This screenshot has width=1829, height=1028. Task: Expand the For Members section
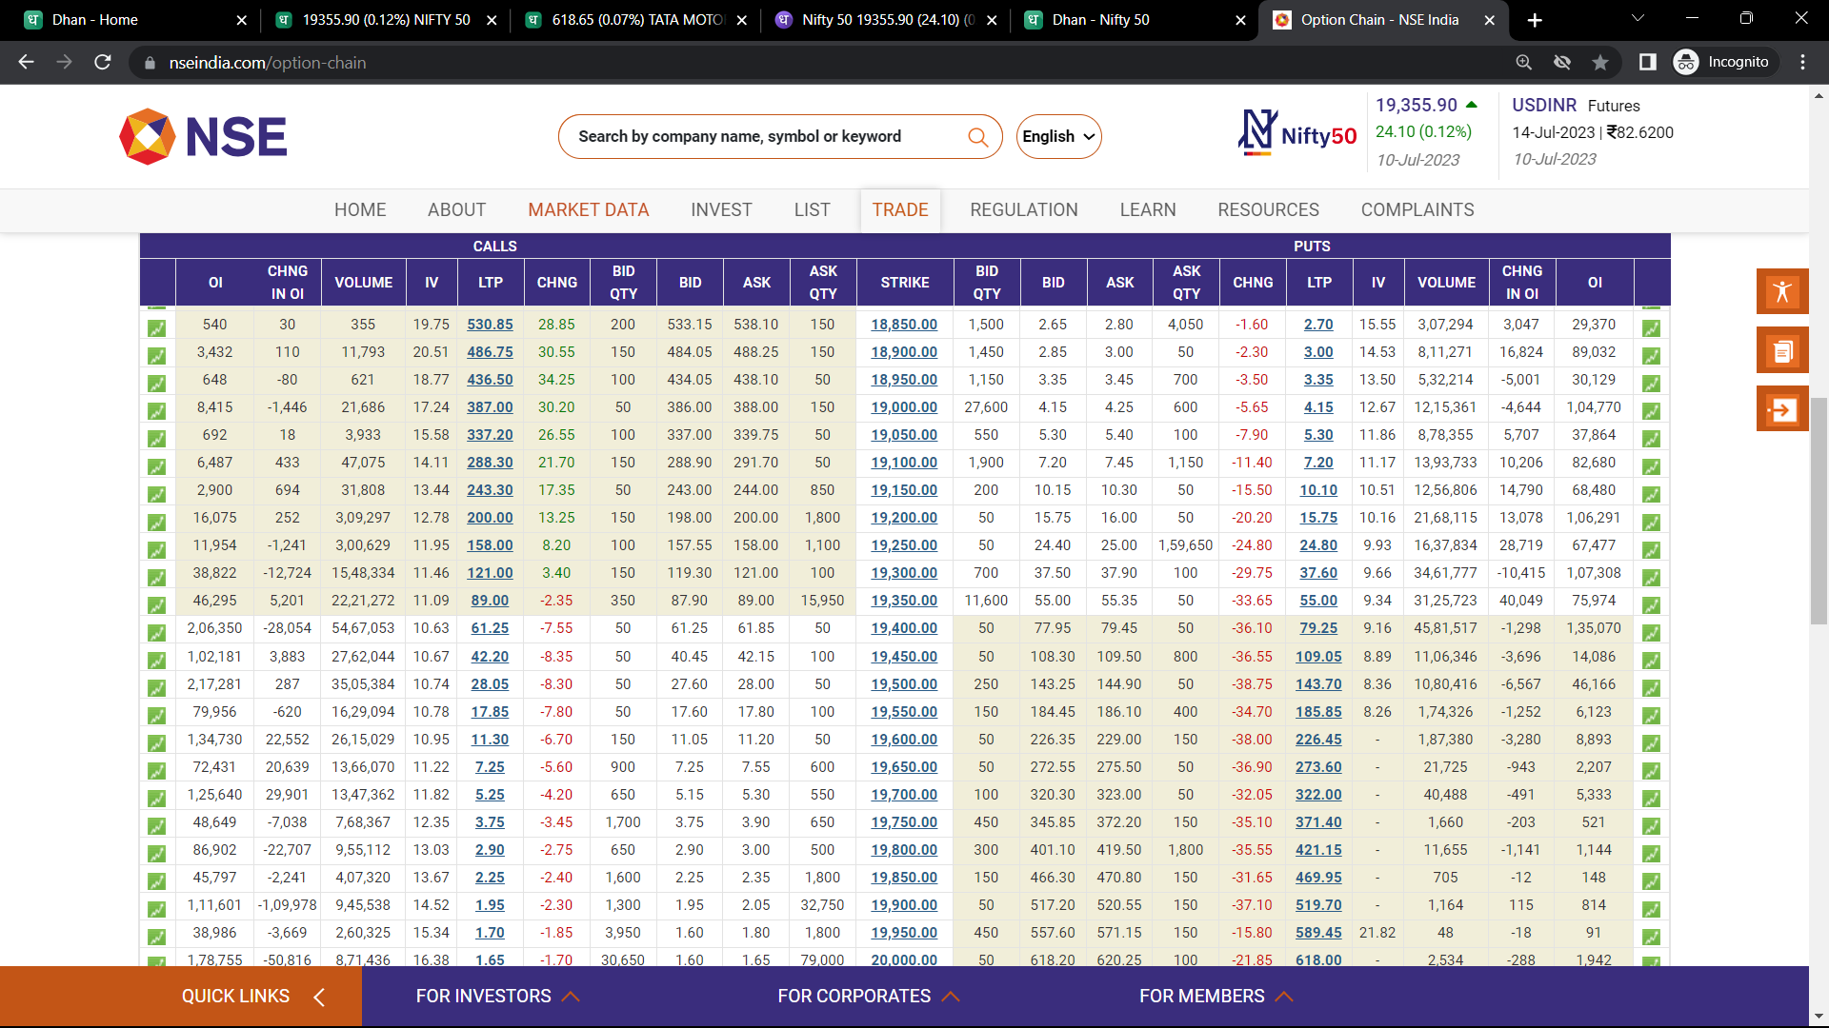[1216, 997]
